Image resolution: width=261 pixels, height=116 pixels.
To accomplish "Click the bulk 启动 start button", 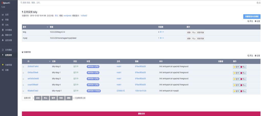I will pyautogui.click(x=38, y=98).
